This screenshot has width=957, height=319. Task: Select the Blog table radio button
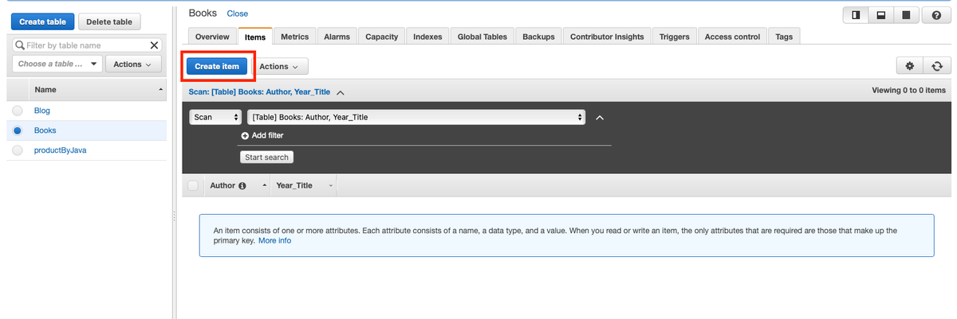point(18,111)
